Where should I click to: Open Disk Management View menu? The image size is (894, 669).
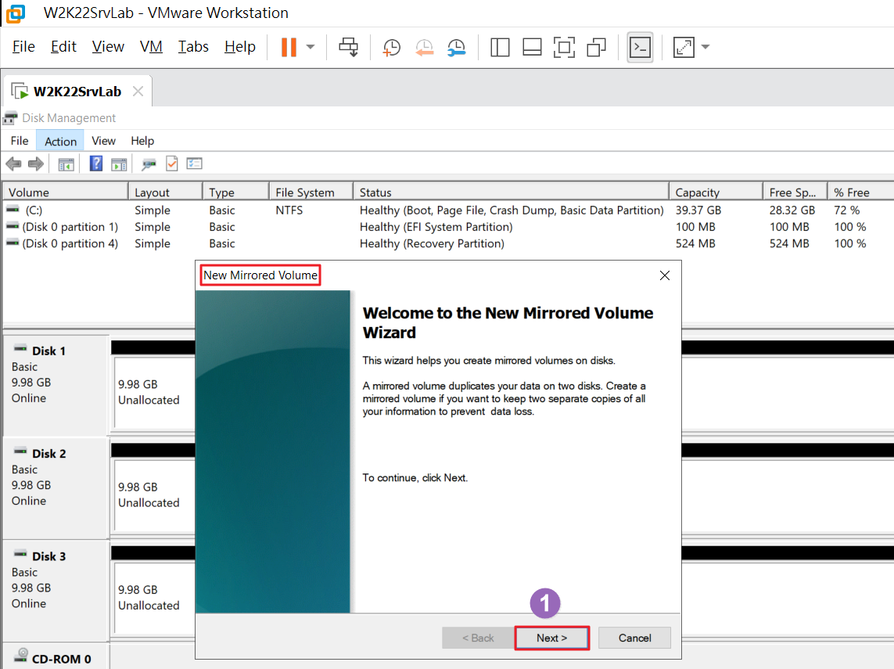coord(103,141)
